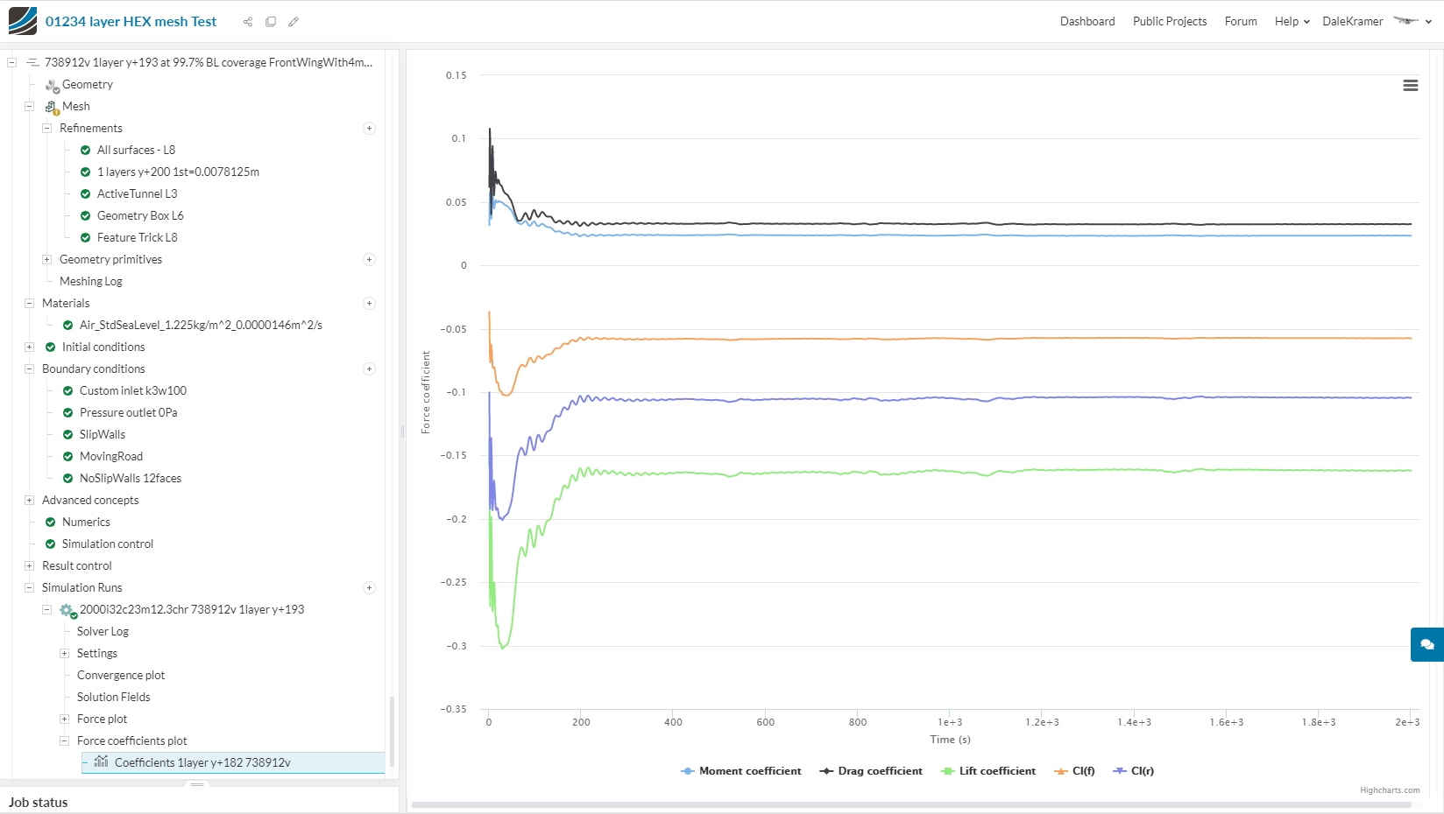Open the Solver Log
This screenshot has height=814, width=1444.
[x=103, y=632]
